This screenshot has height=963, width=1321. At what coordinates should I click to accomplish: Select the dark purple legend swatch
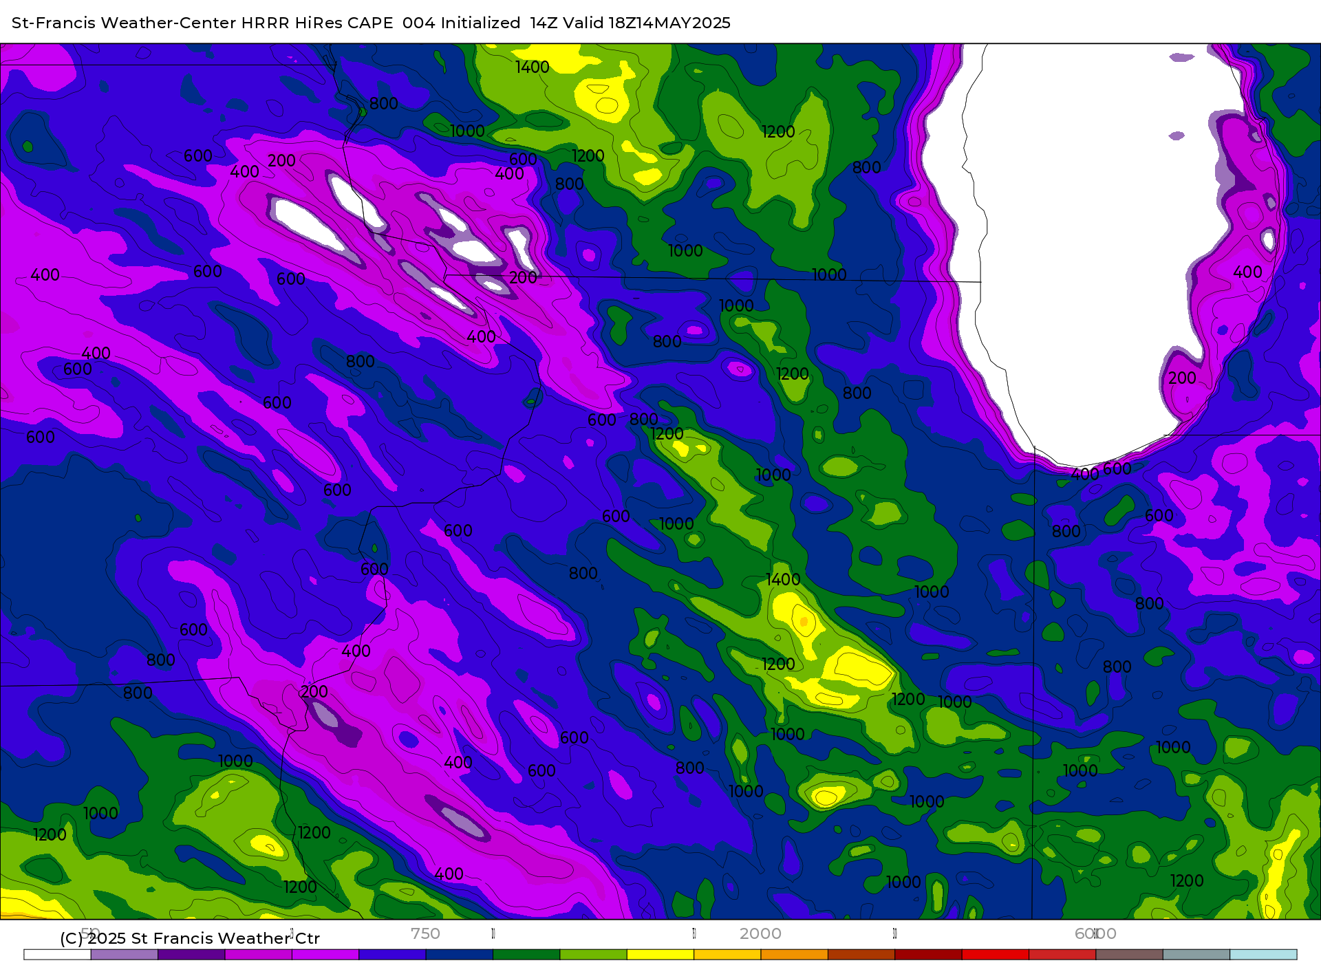(191, 955)
